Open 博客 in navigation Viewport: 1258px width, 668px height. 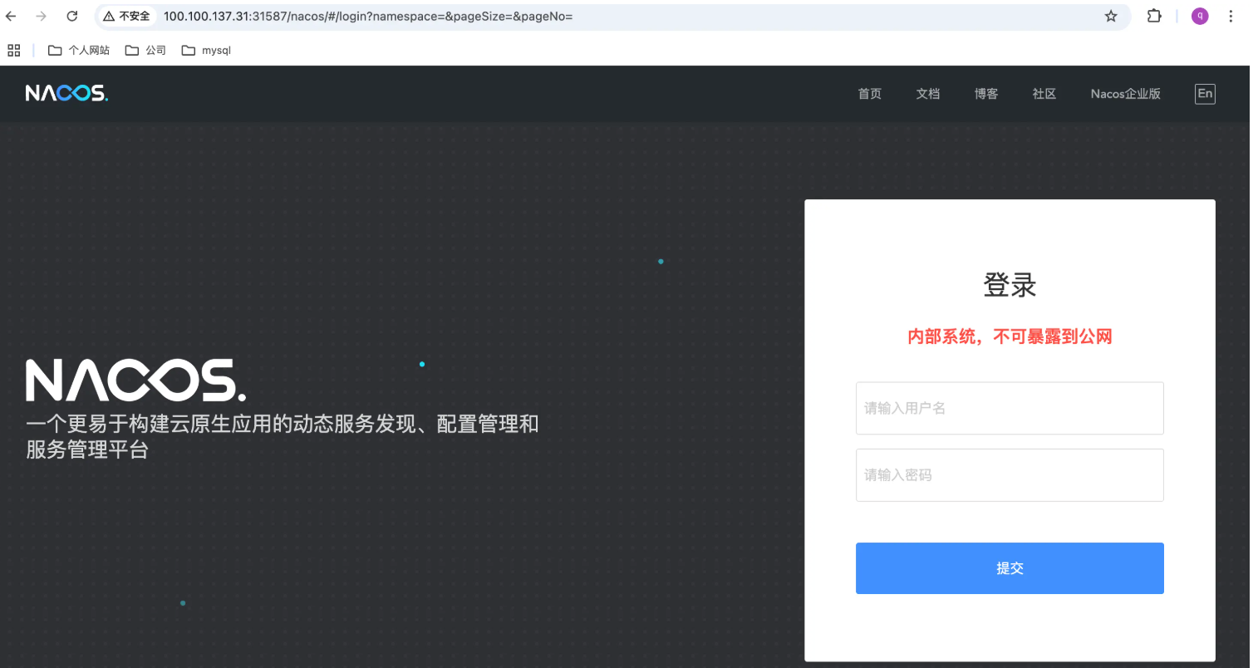click(x=986, y=94)
